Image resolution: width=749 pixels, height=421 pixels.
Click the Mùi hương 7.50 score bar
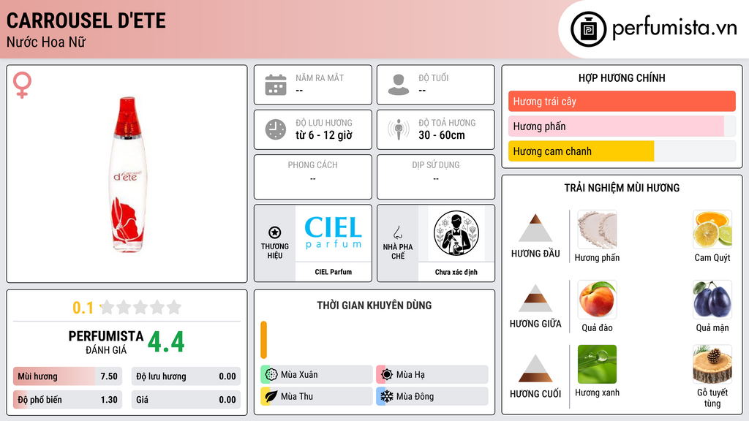click(67, 376)
